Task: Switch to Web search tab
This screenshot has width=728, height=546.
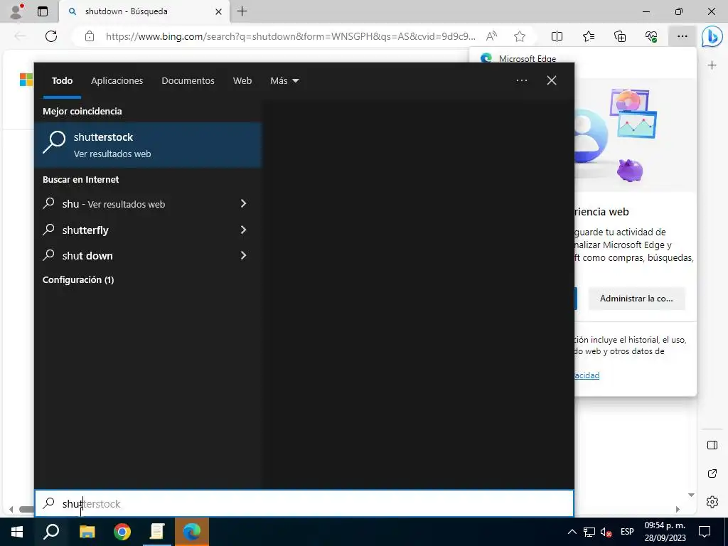Action: click(x=242, y=81)
